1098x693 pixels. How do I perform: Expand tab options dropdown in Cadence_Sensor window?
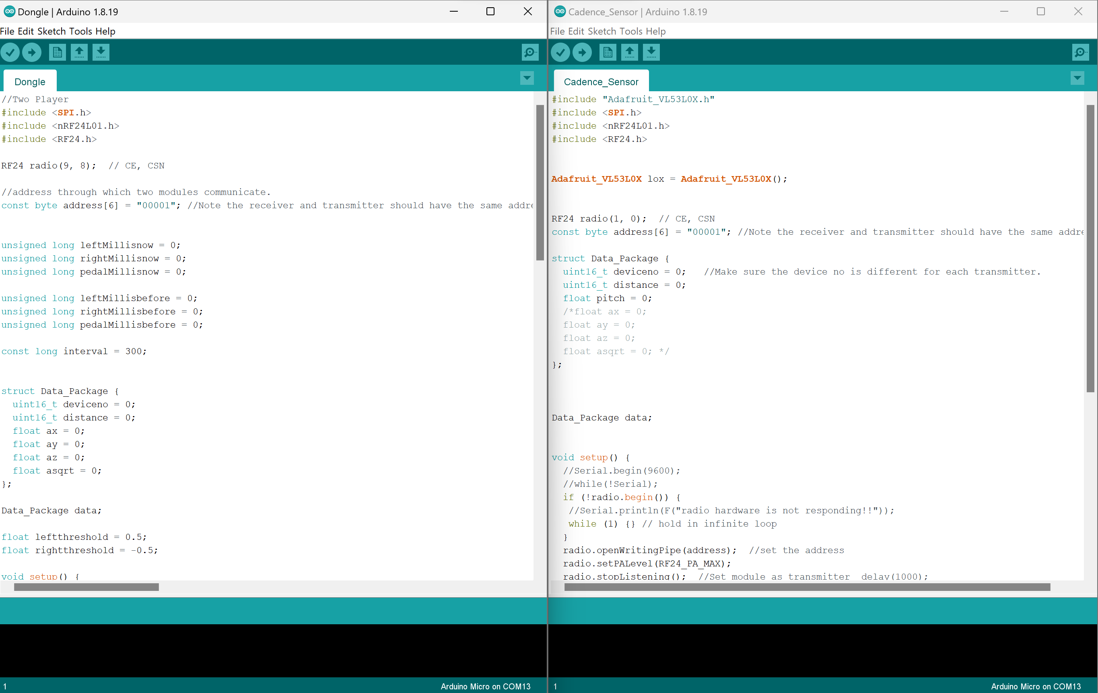tap(1077, 78)
